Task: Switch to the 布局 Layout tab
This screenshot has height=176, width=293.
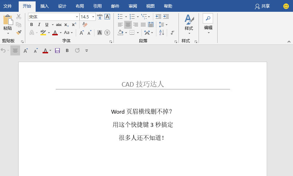Action: 80,6
